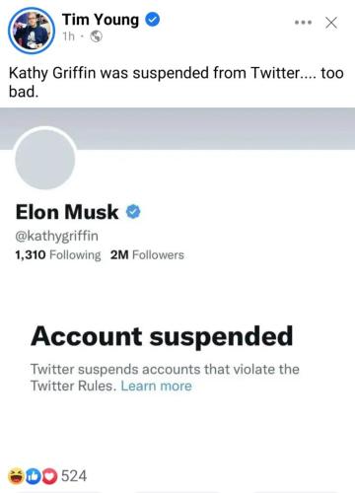Click the Elon Musk display name
Screen dimensions: 355x493
point(67,212)
